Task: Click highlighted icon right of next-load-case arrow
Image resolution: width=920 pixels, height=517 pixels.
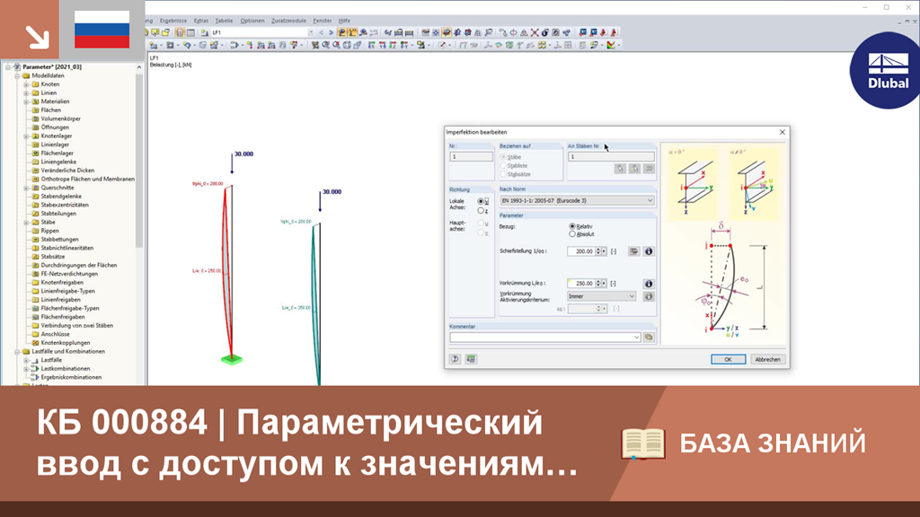Action: [342, 33]
